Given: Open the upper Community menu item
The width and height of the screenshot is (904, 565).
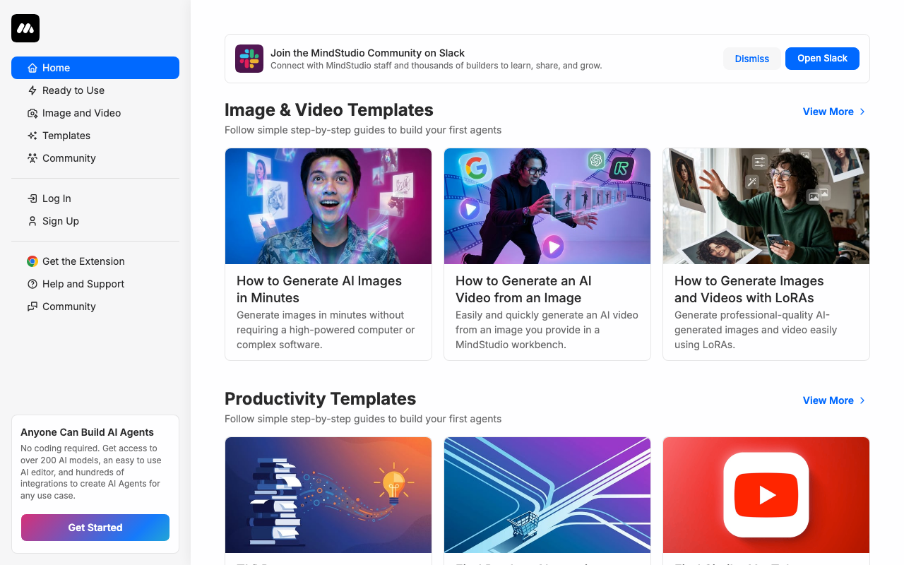Looking at the screenshot, I should point(69,158).
